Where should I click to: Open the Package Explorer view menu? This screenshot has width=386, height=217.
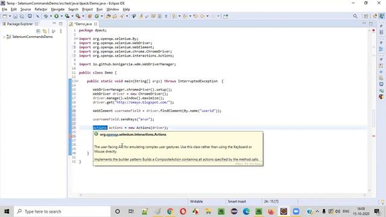[x=60, y=31]
